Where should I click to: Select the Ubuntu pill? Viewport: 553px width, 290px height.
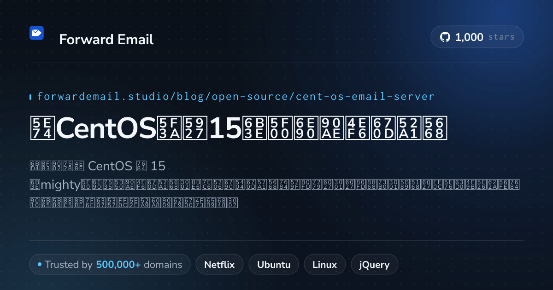pos(274,265)
